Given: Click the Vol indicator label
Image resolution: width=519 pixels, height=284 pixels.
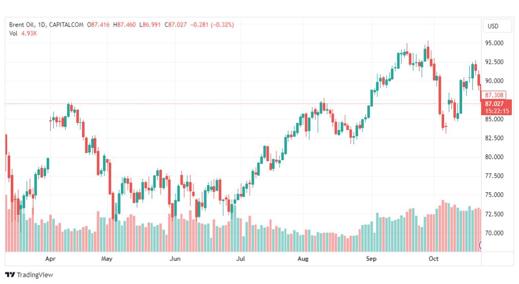Looking at the screenshot, I should tap(13, 33).
